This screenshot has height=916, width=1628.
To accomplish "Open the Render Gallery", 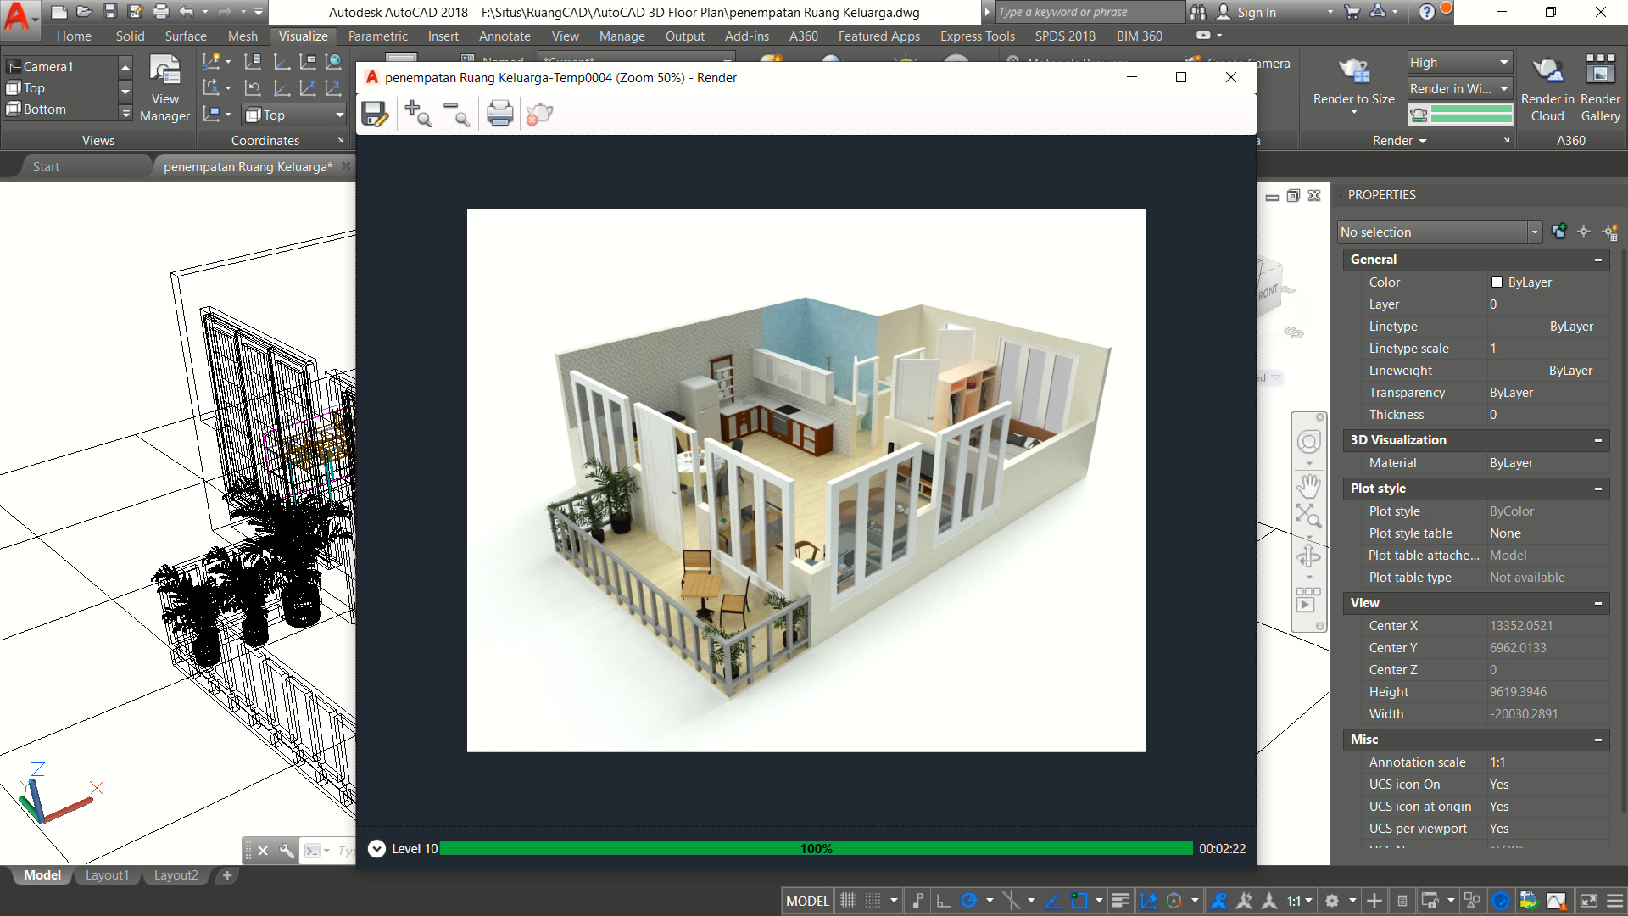I will coord(1599,85).
